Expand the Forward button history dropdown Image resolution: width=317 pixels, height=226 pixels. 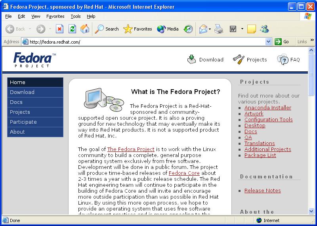(x=50, y=29)
